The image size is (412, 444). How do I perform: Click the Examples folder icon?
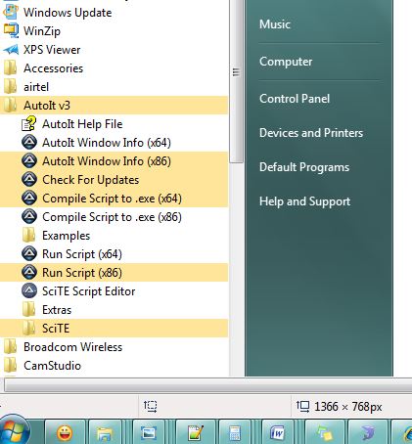(x=29, y=236)
